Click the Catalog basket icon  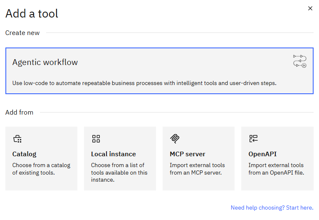17,139
